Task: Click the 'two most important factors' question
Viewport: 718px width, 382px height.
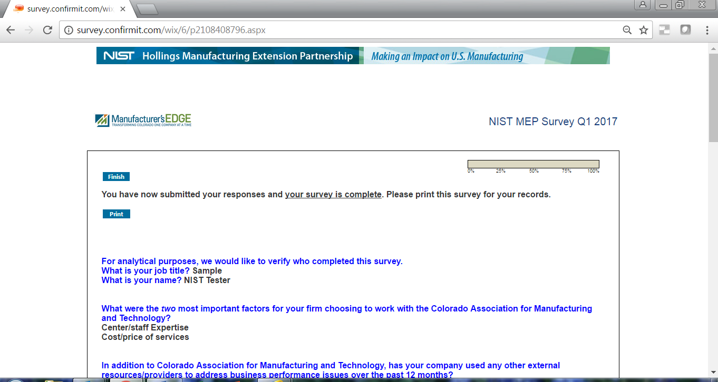Action: click(x=347, y=314)
